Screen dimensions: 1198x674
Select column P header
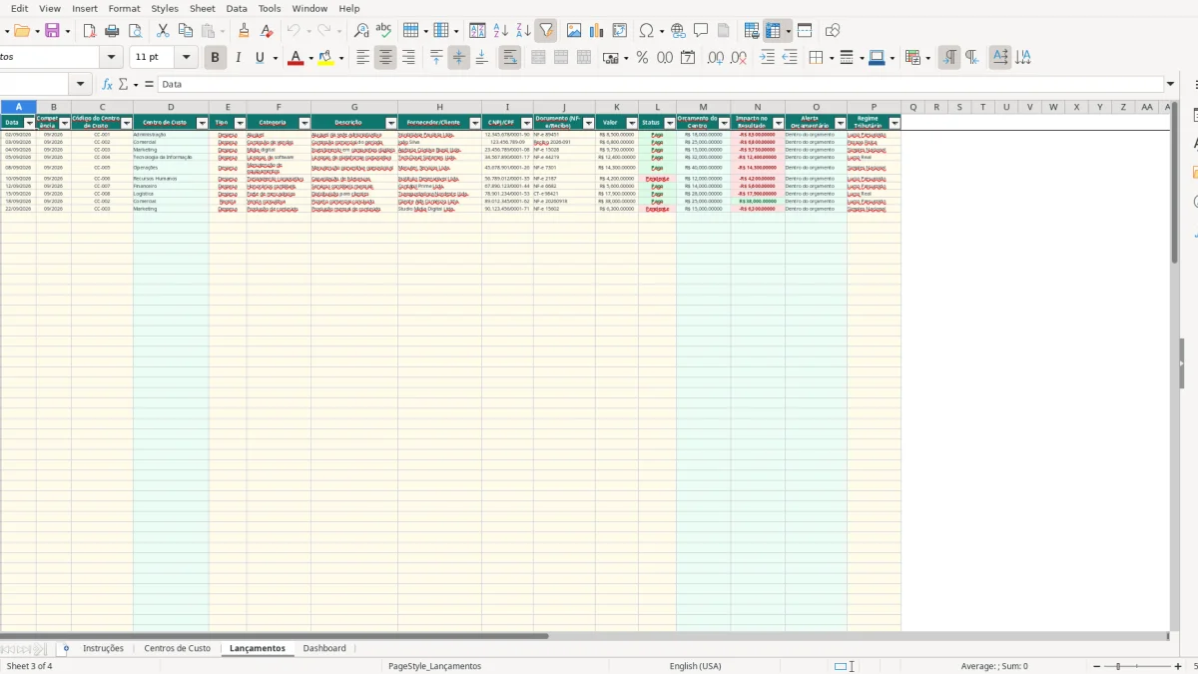(874, 107)
